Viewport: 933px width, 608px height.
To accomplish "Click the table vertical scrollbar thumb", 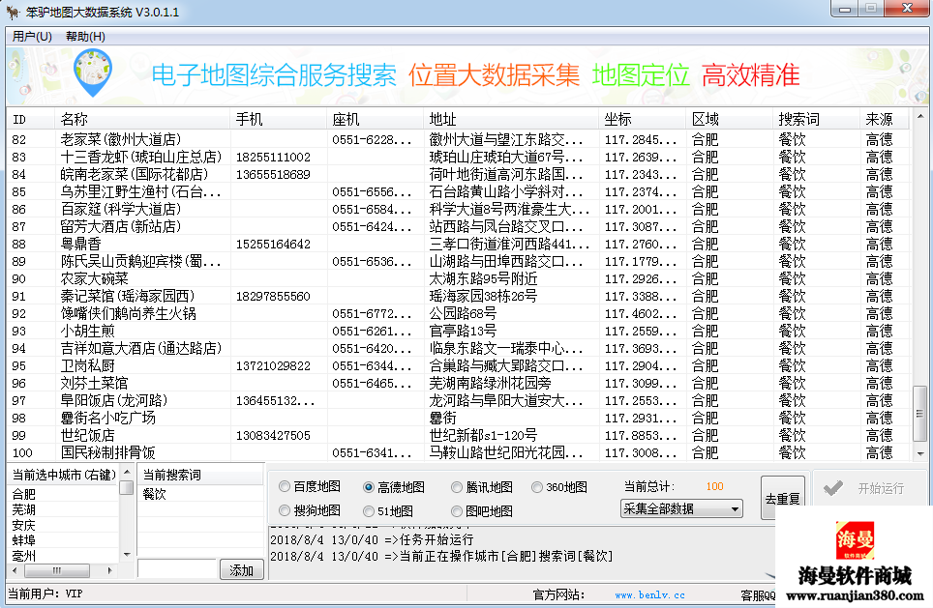I will point(919,413).
